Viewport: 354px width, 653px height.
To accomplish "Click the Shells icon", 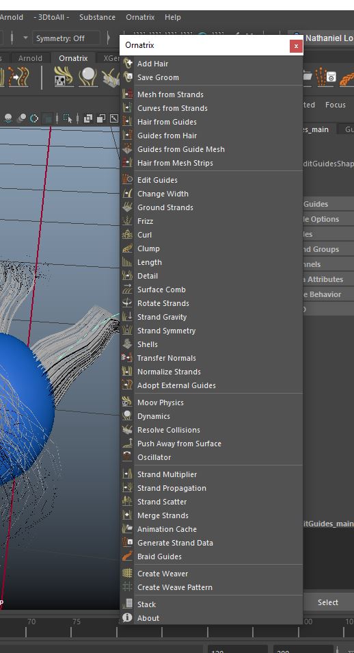I will tap(127, 344).
